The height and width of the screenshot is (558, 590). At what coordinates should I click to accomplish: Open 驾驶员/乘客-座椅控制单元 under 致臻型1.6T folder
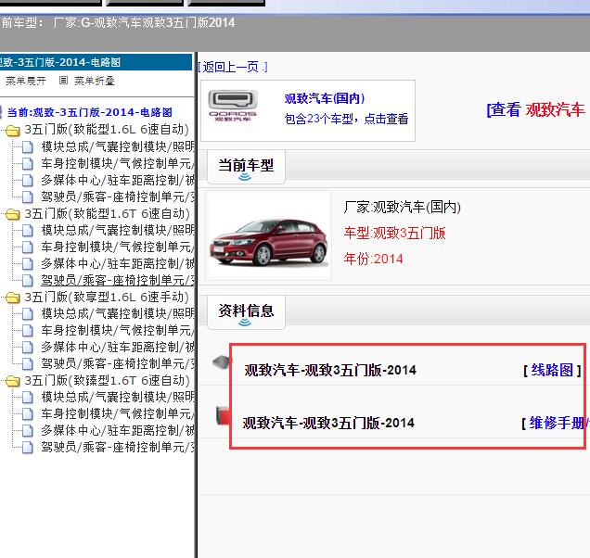pos(118,447)
